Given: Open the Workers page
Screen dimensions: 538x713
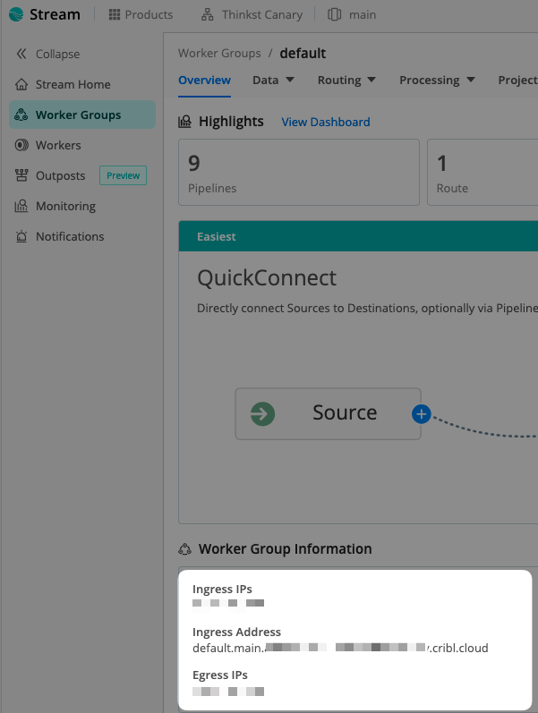Looking at the screenshot, I should pyautogui.click(x=58, y=145).
